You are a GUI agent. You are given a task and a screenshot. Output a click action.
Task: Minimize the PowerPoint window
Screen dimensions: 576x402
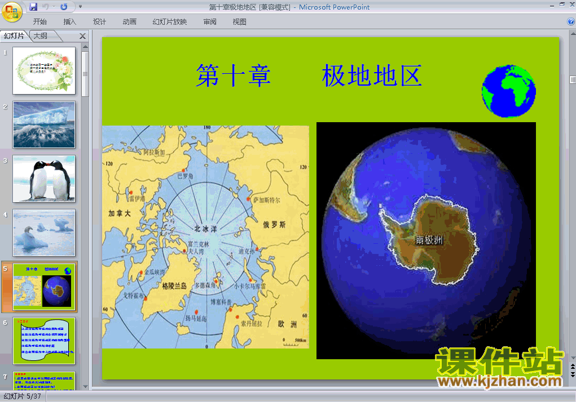tap(552, 5)
